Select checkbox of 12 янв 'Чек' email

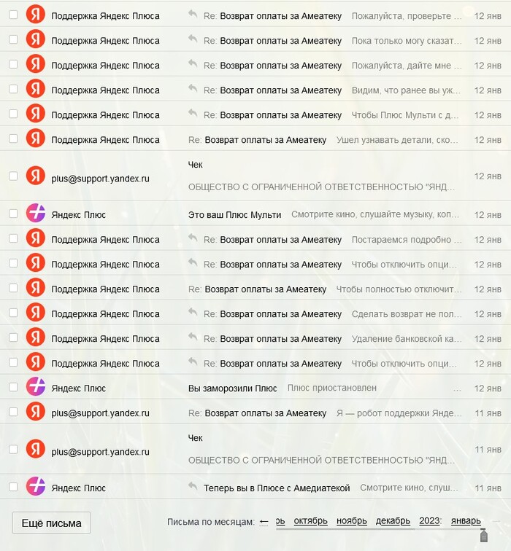(x=13, y=176)
